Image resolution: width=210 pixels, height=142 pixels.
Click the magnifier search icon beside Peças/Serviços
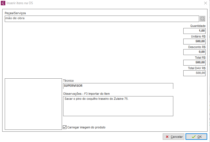point(202,19)
